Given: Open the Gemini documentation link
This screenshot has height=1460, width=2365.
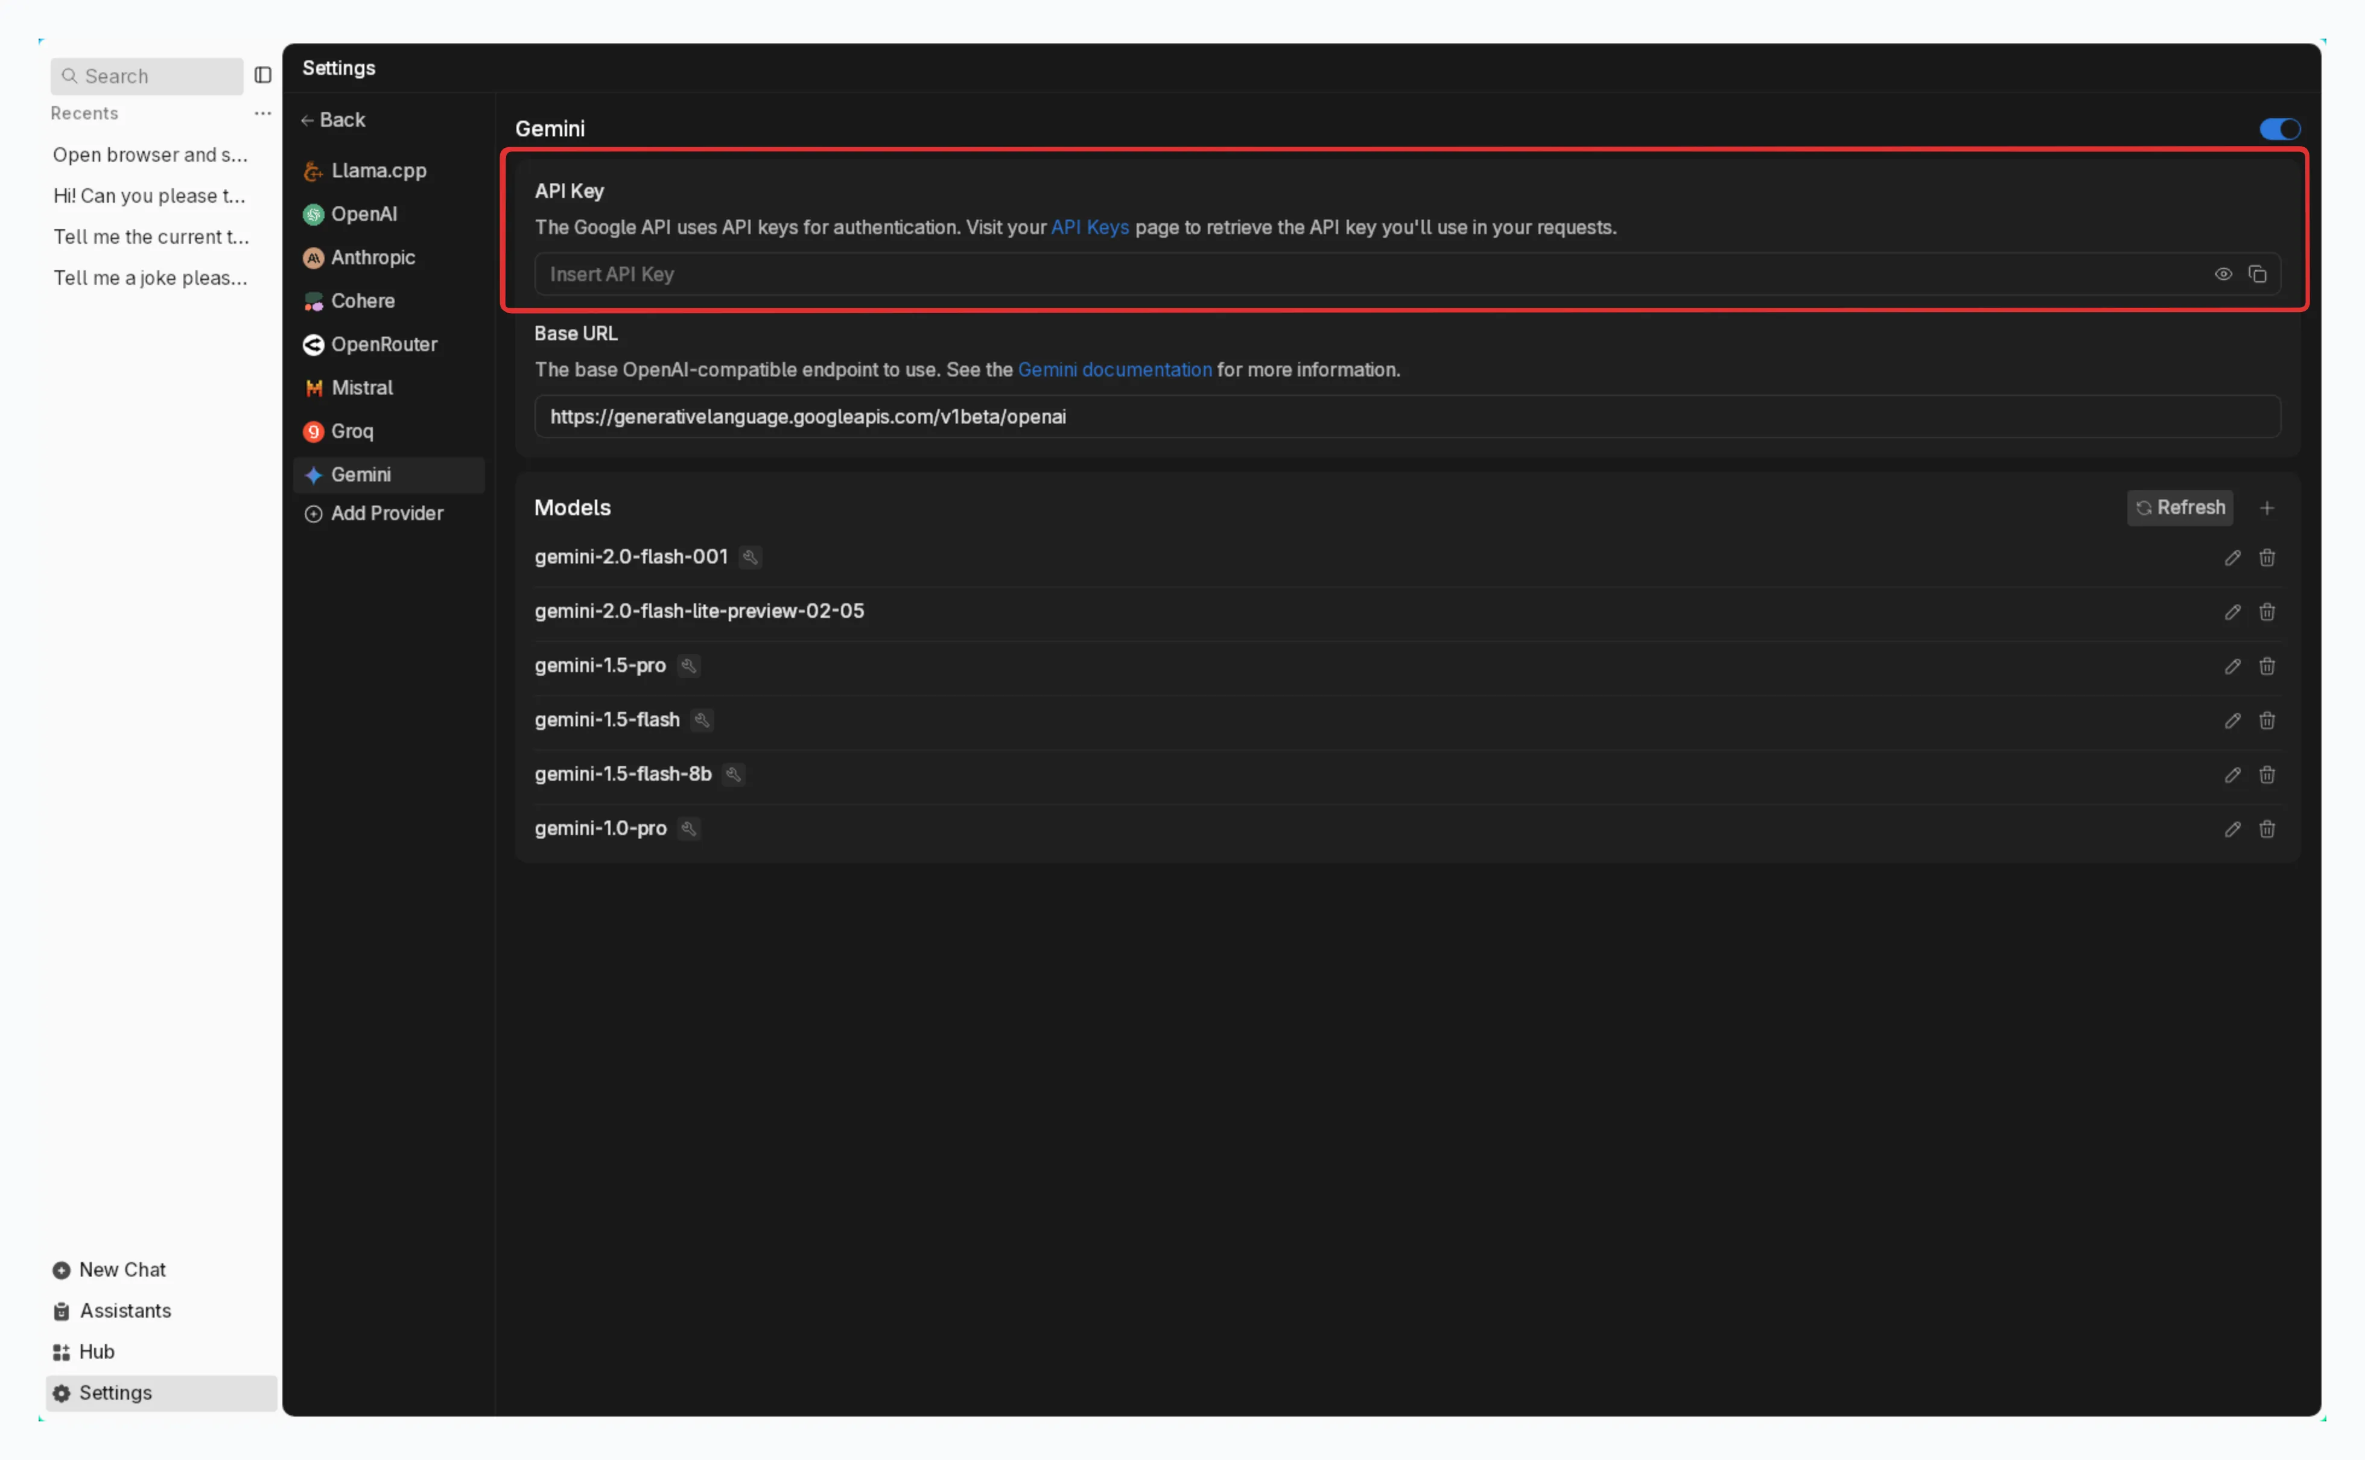Looking at the screenshot, I should click(x=1114, y=370).
